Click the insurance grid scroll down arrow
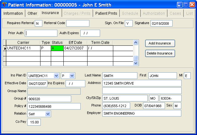This screenshot has height=135, width=197. tap(136, 63)
